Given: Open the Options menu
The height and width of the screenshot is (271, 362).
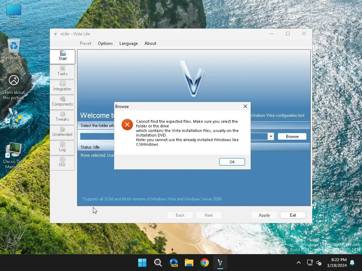Looking at the screenshot, I should tap(105, 43).
